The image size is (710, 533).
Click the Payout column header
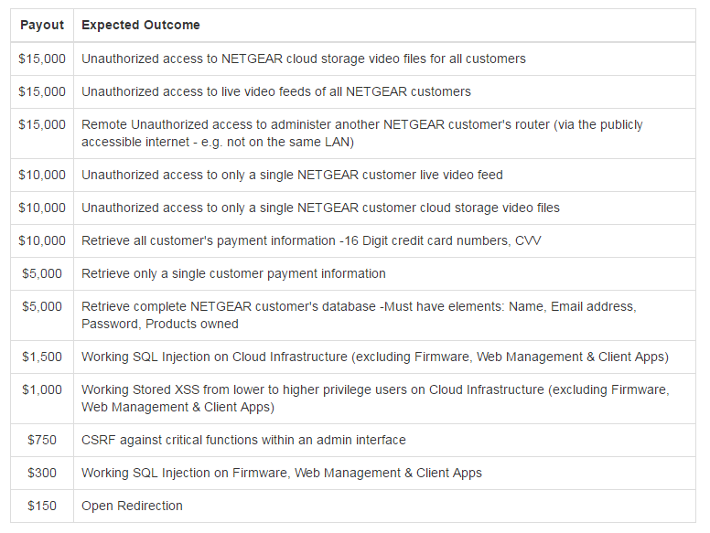point(42,25)
